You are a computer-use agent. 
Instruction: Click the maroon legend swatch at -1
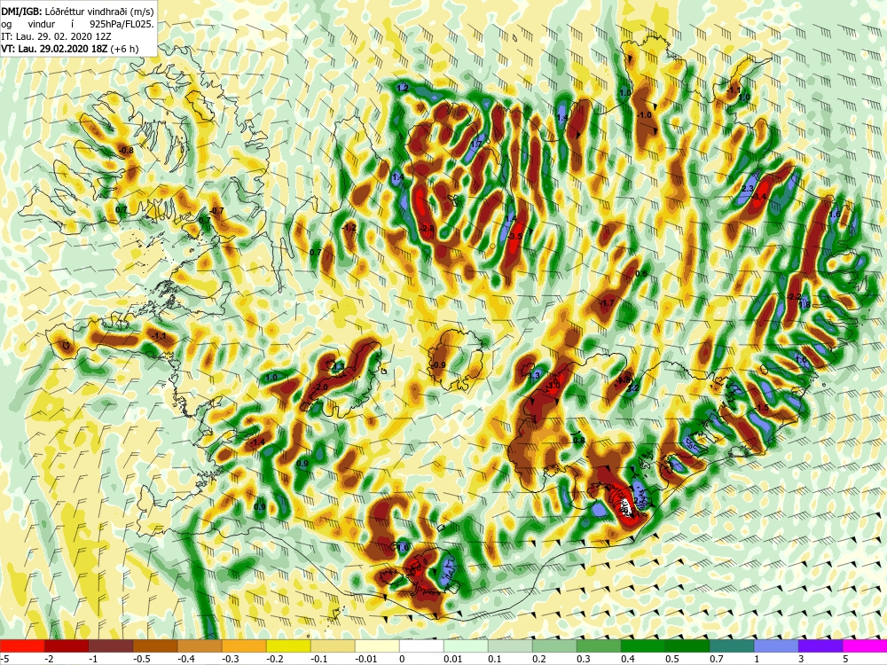[111, 645]
